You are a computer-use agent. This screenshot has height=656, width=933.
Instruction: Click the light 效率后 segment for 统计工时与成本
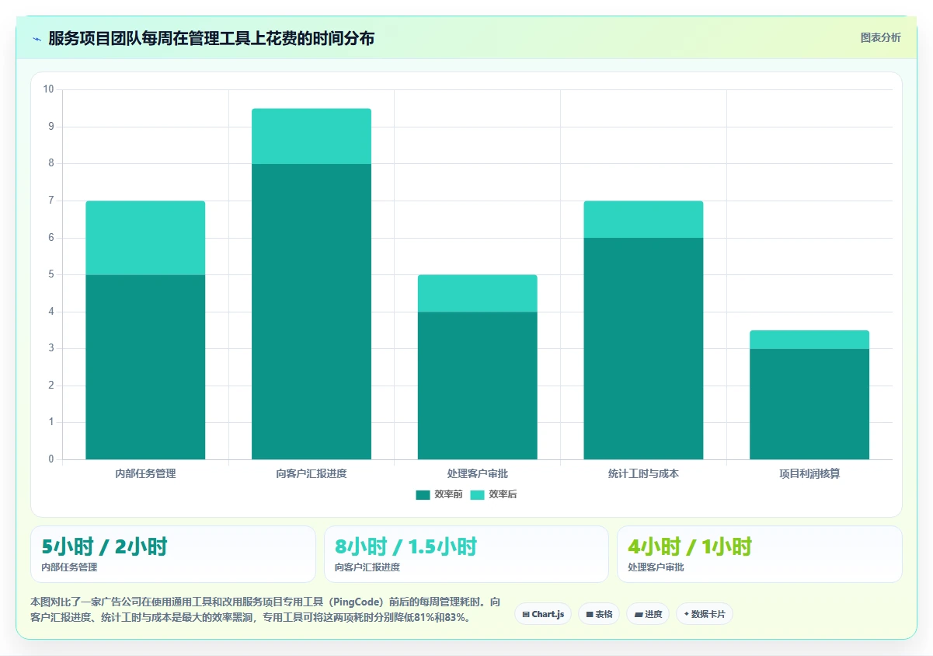[643, 219]
